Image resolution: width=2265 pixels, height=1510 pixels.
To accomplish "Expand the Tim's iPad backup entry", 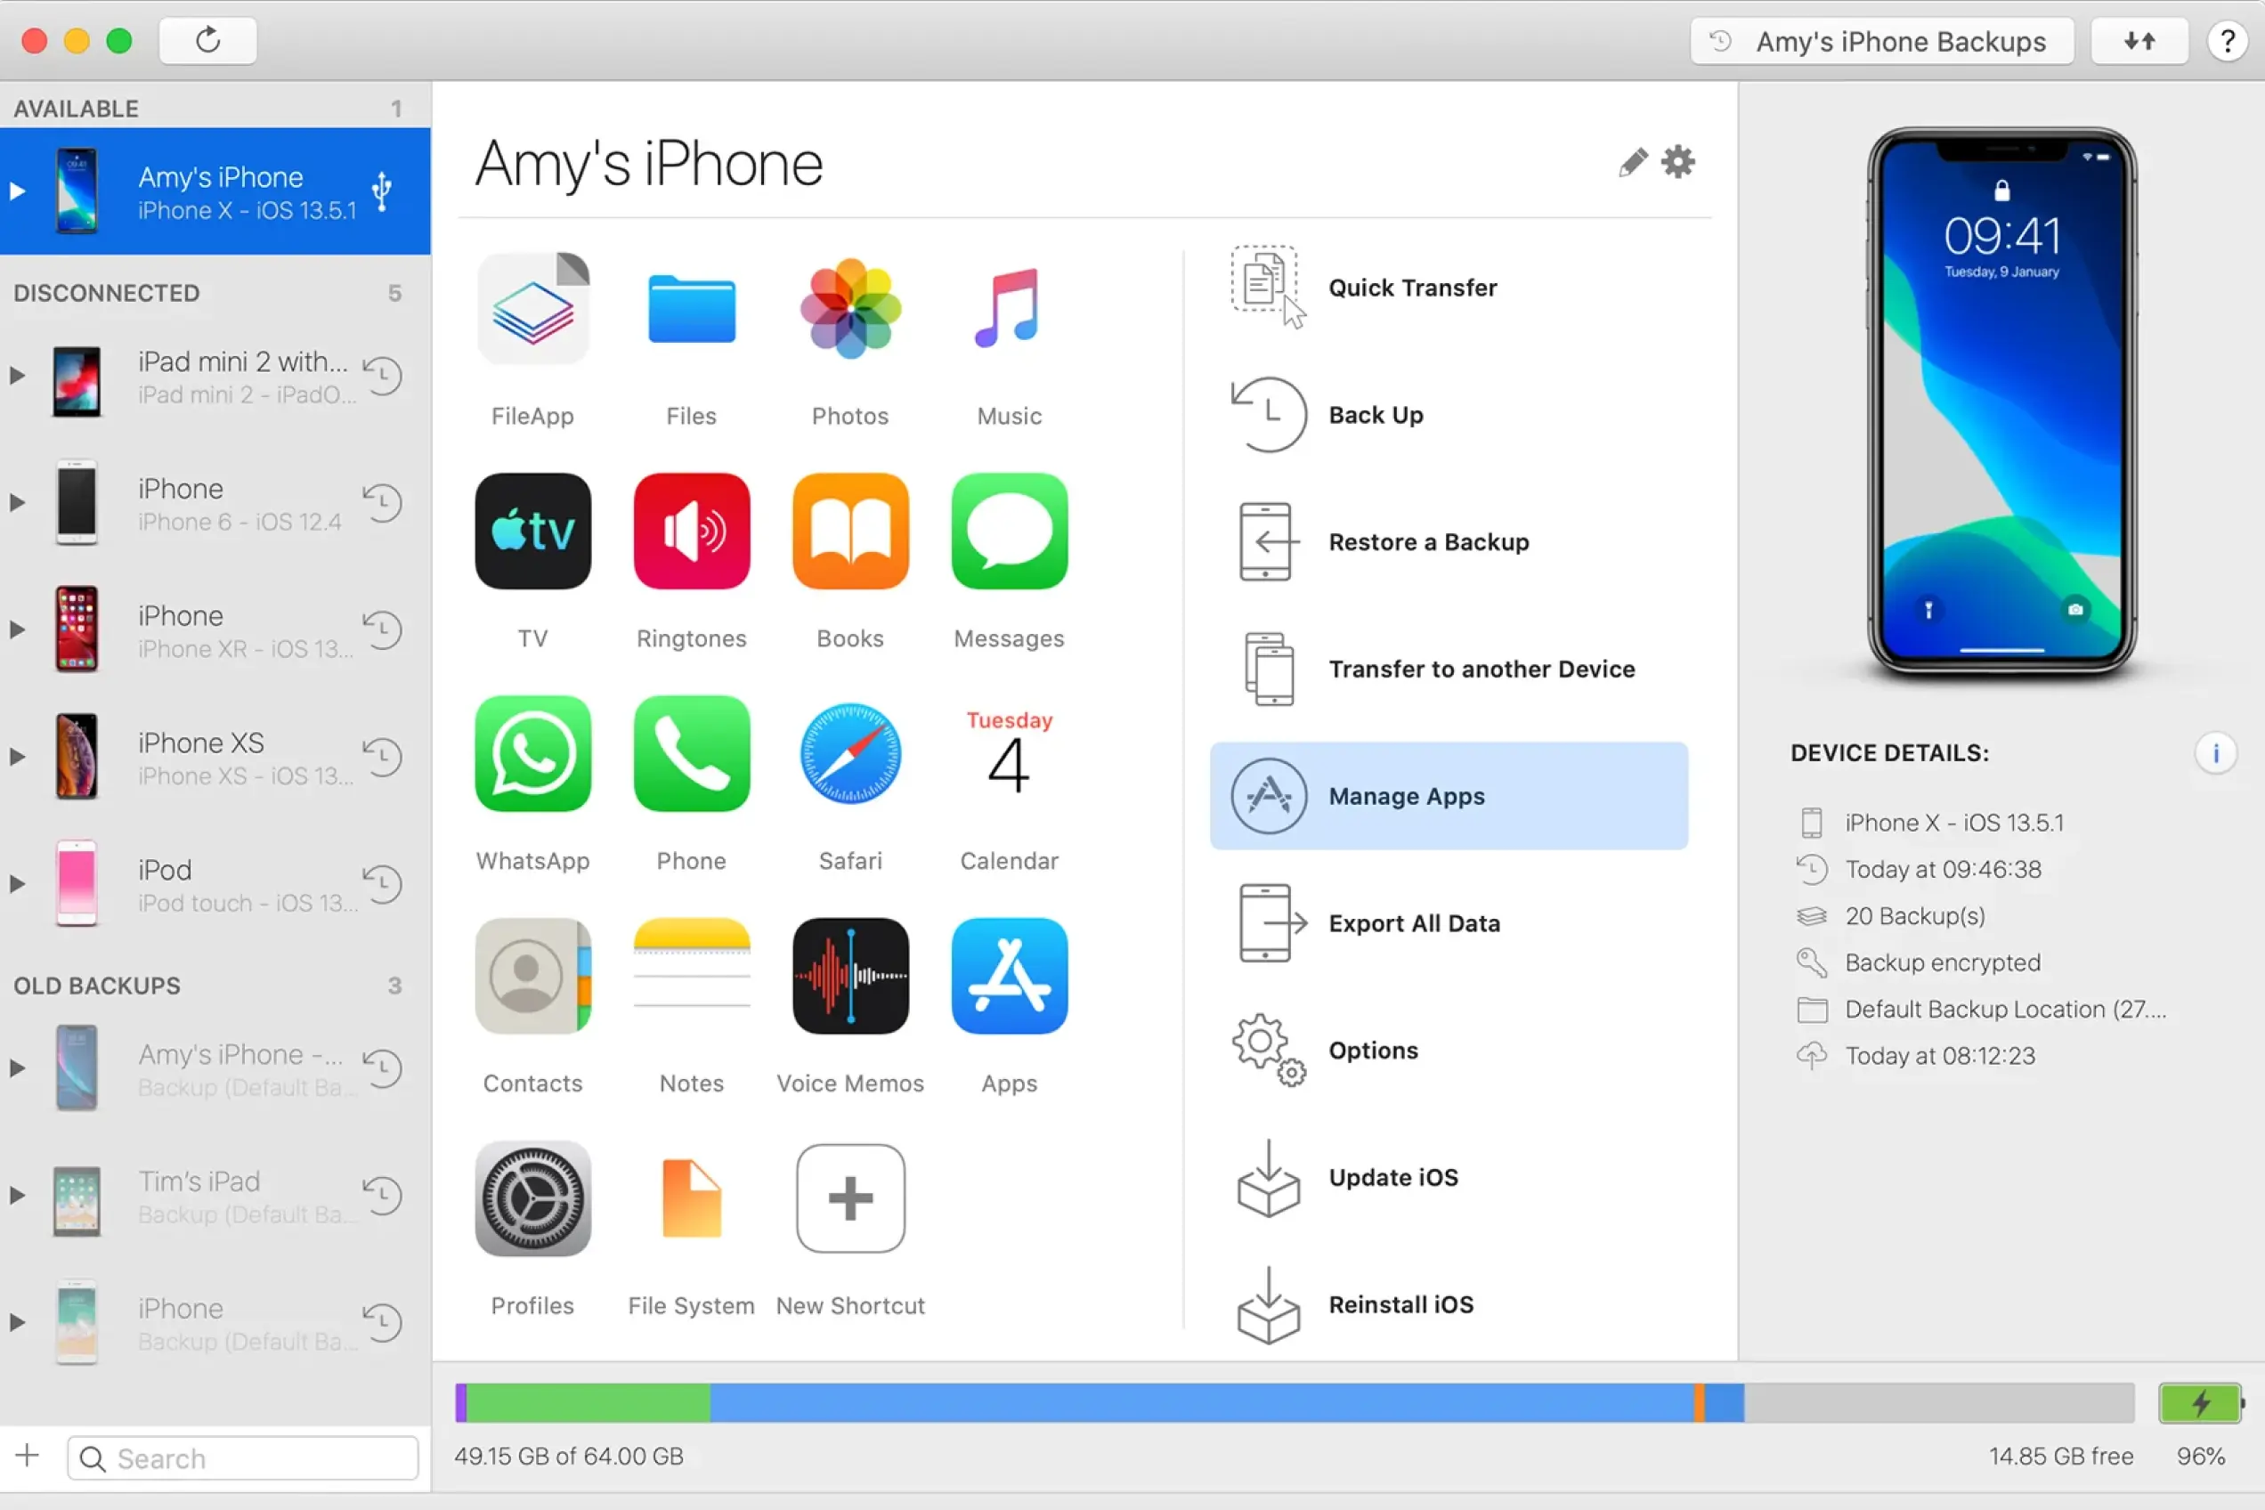I will point(17,1195).
